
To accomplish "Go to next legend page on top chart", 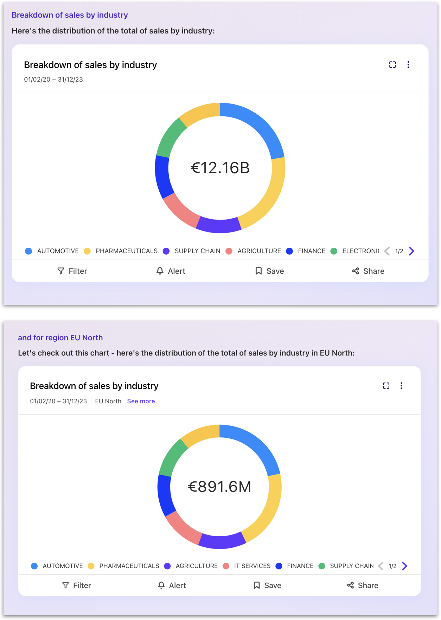I will (x=411, y=251).
